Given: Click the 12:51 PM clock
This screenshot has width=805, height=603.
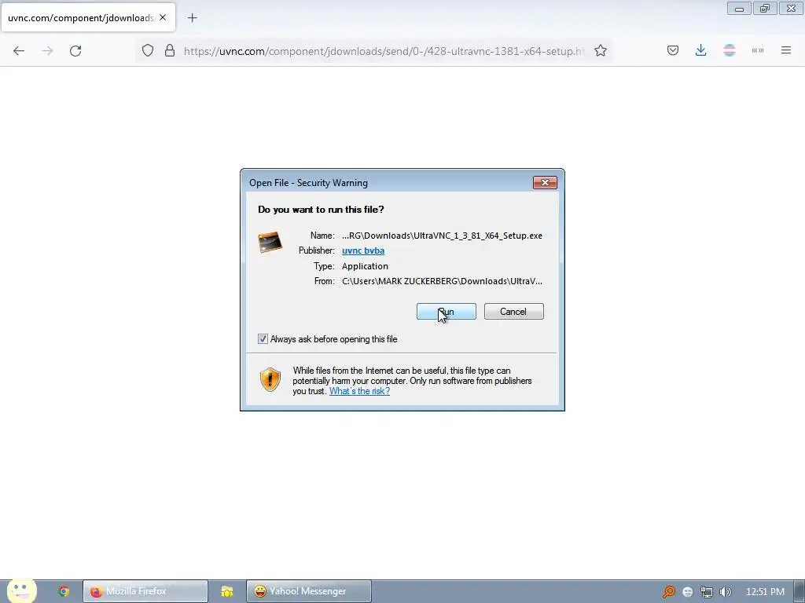Looking at the screenshot, I should pos(765,592).
